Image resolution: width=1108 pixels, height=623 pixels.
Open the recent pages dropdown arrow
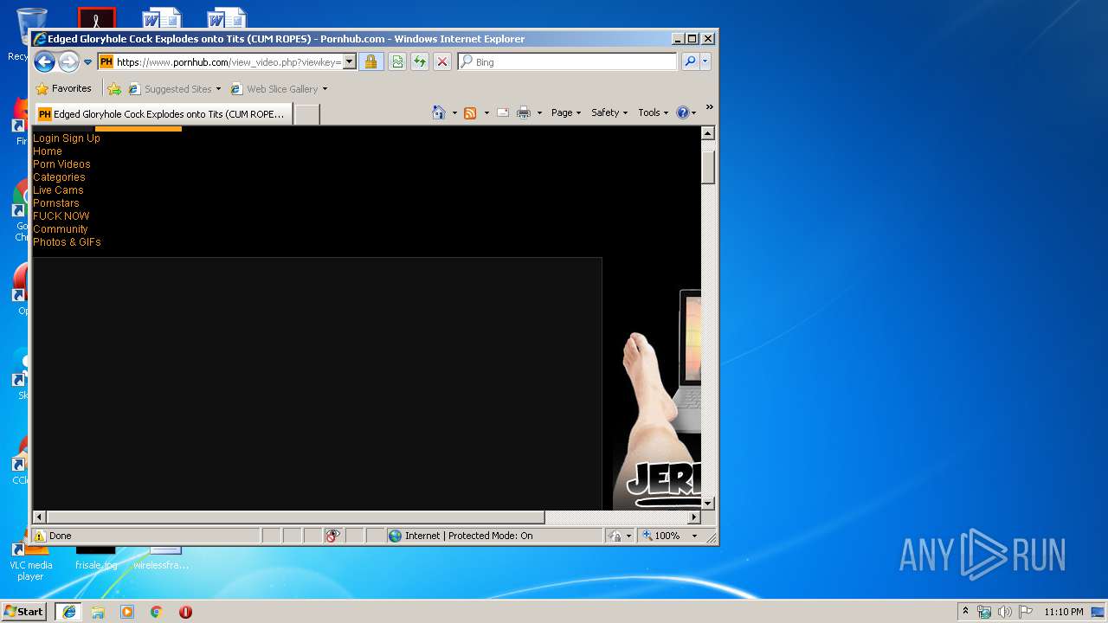coord(87,62)
